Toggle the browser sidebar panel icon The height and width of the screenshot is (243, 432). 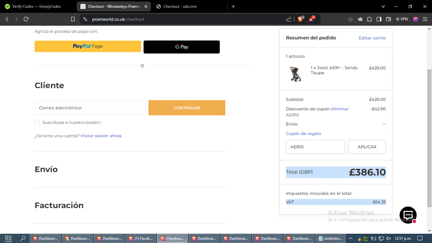379,19
